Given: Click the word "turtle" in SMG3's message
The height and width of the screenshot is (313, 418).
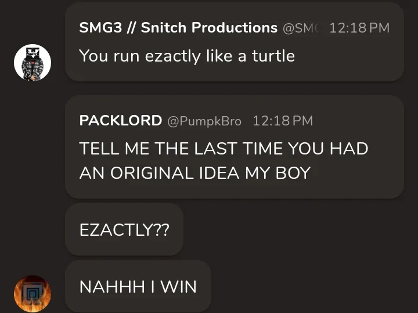Looking at the screenshot, I should click(x=273, y=56).
